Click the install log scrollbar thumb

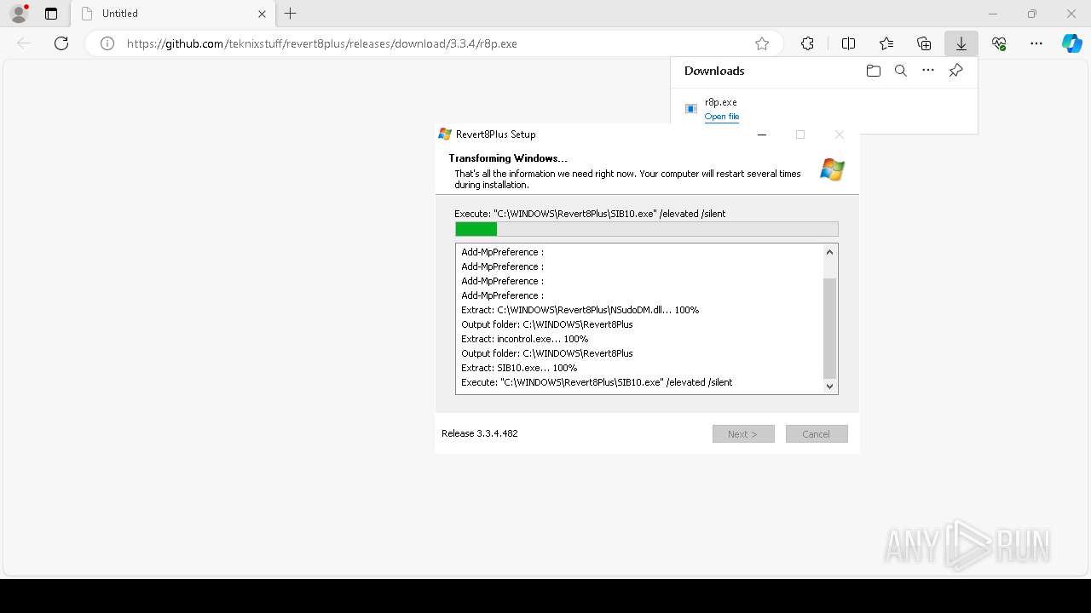click(829, 328)
